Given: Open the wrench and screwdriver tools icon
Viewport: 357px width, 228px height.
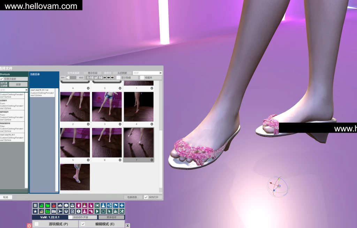Looking at the screenshot, I should point(122,211).
